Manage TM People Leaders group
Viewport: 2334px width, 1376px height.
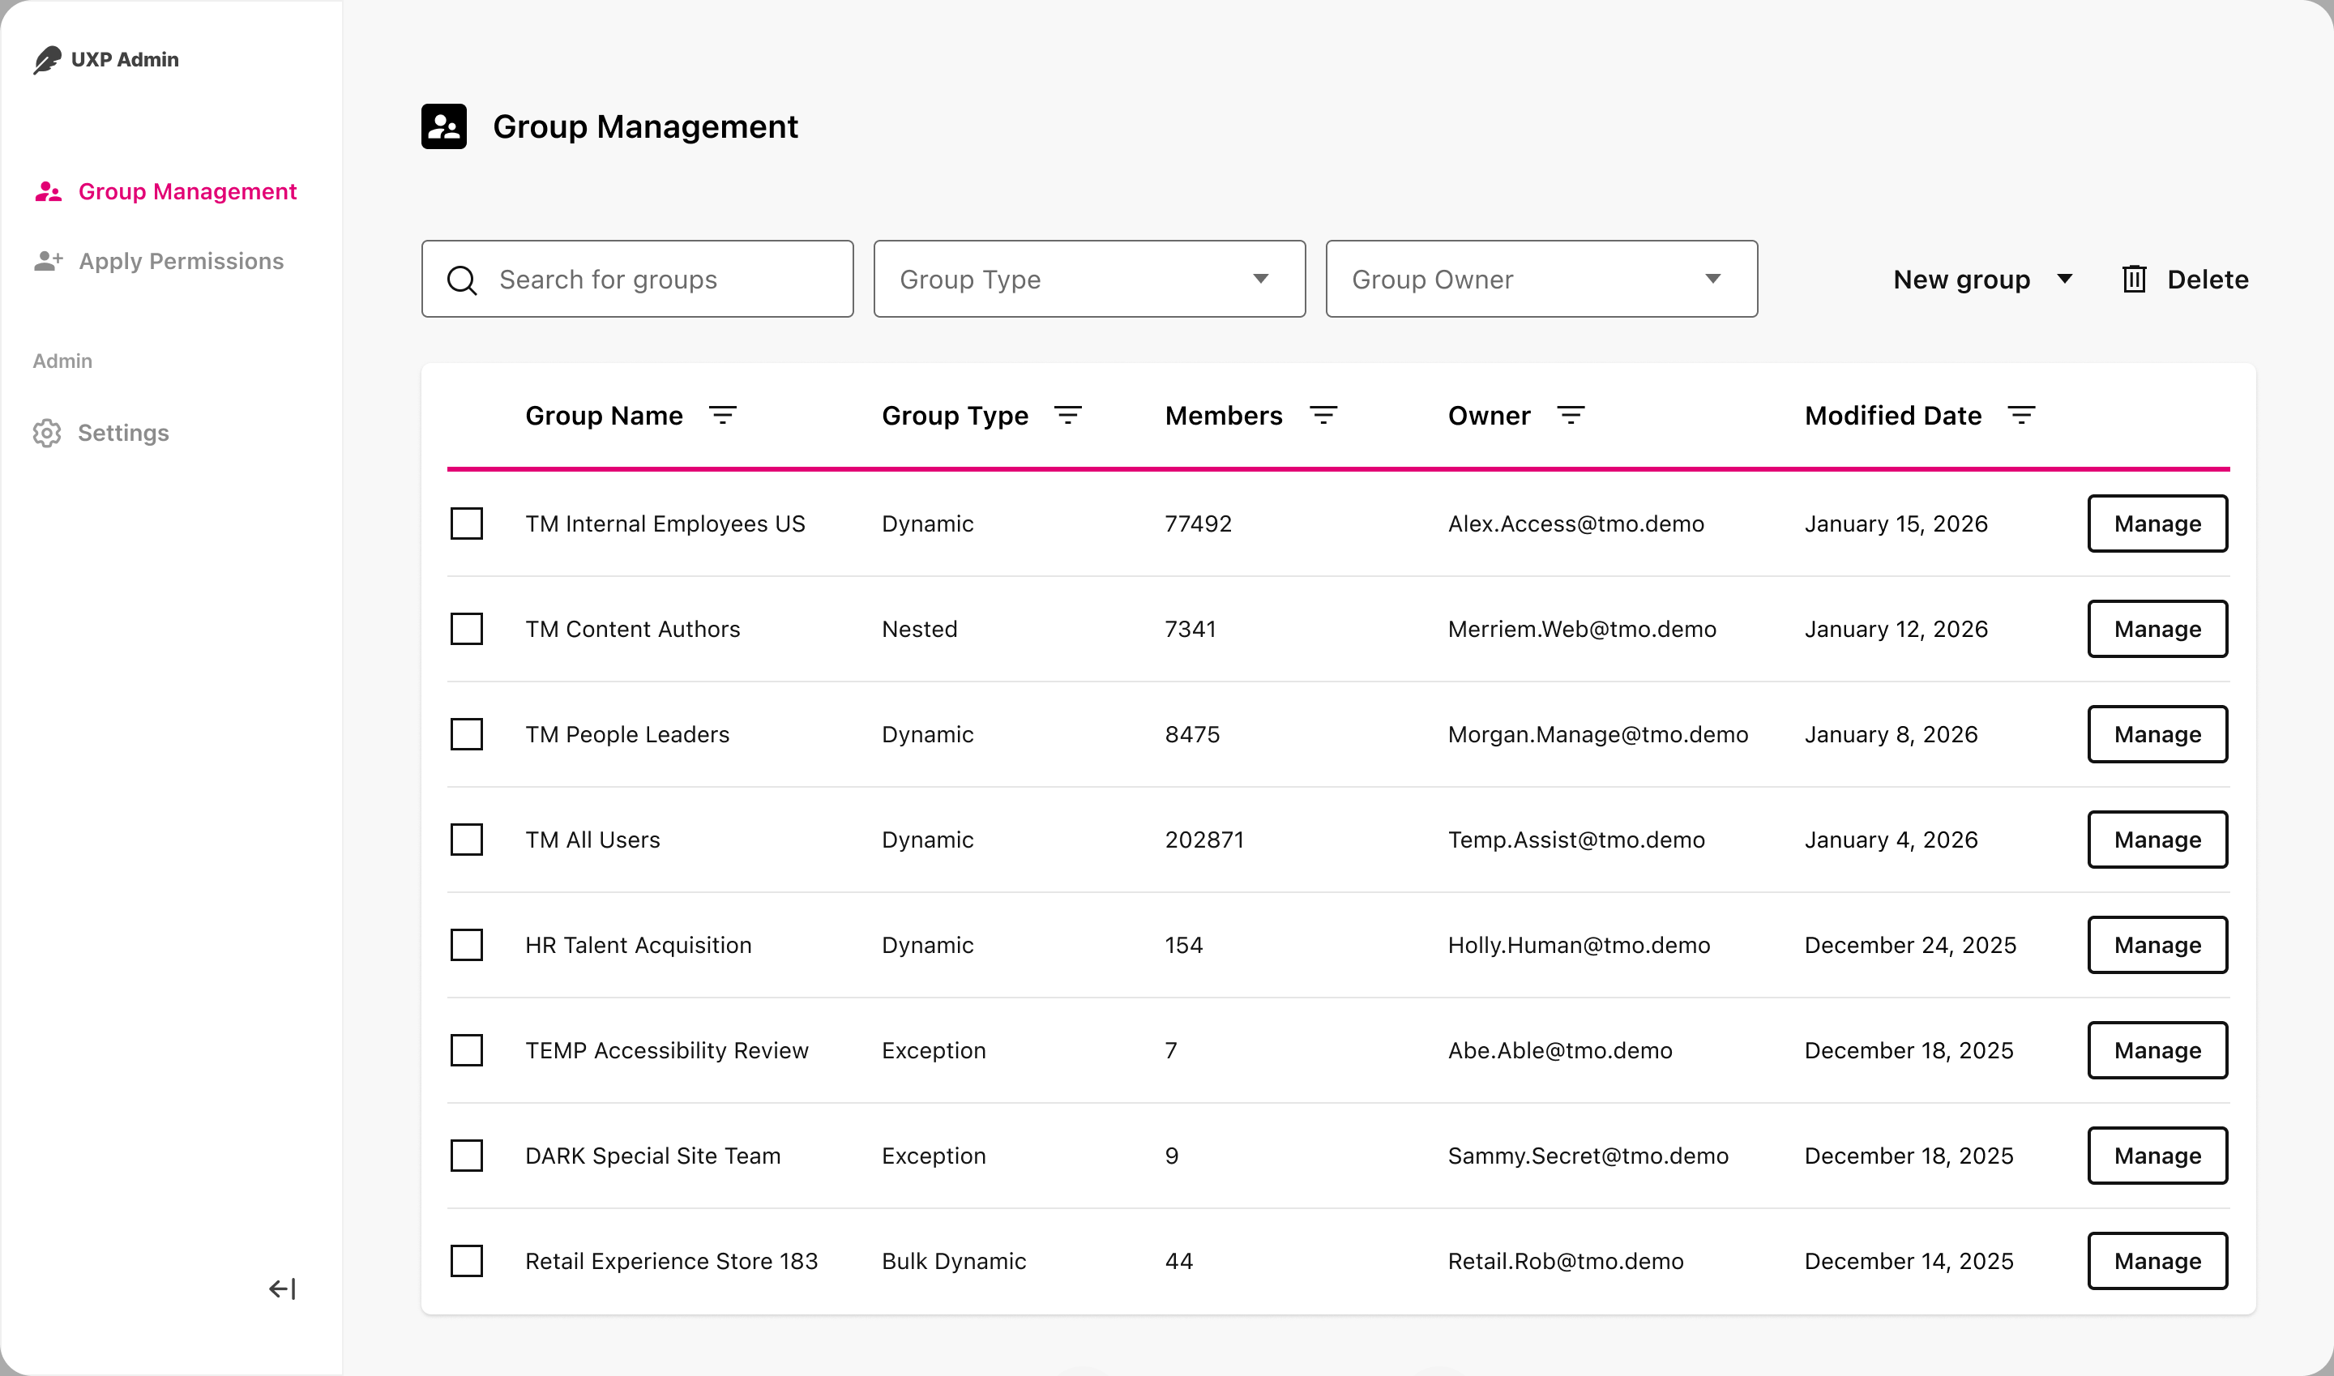click(2157, 734)
